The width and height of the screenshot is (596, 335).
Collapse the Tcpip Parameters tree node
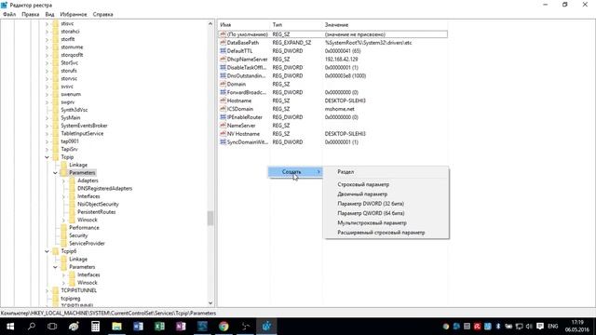tap(56, 173)
